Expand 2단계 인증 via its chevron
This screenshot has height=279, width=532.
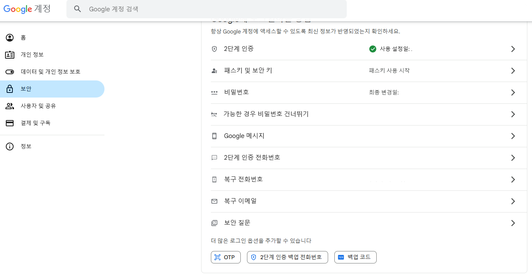pos(513,49)
